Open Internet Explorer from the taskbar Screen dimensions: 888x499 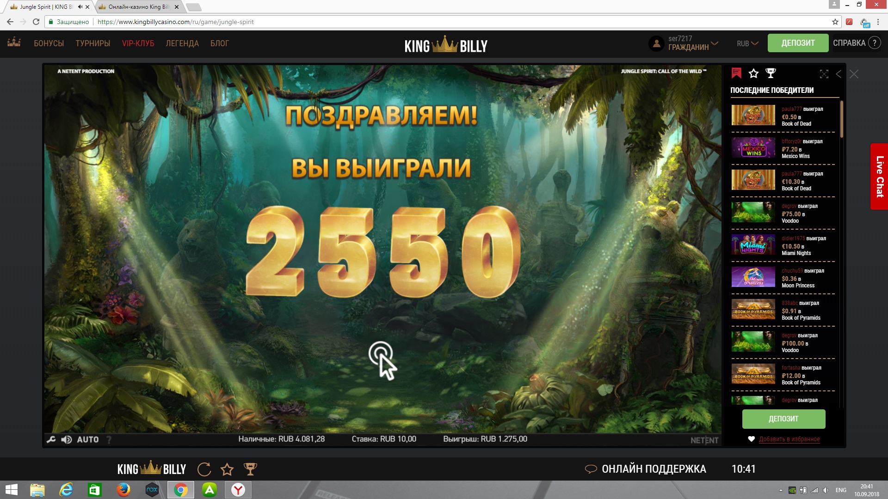(66, 490)
